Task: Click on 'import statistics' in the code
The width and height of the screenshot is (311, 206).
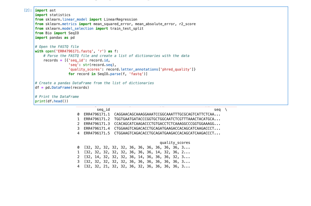Action: [x=53, y=15]
